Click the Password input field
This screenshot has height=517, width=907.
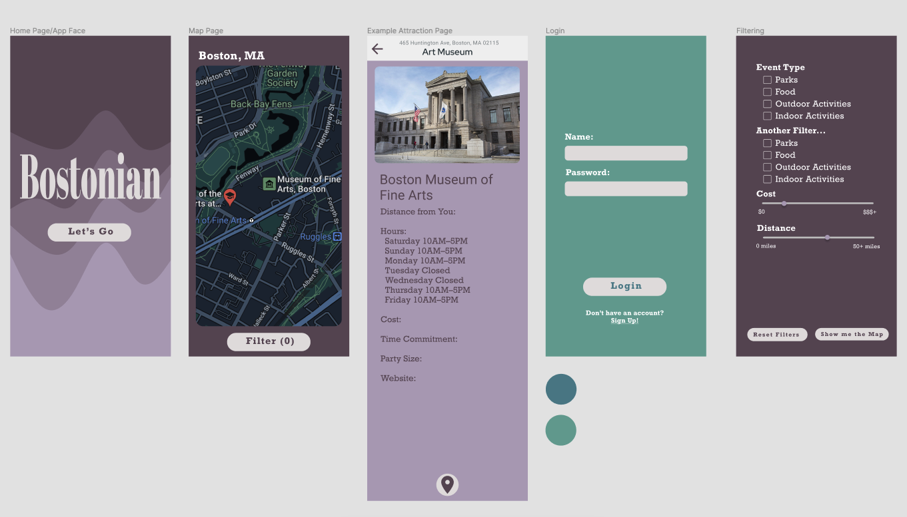tap(626, 189)
